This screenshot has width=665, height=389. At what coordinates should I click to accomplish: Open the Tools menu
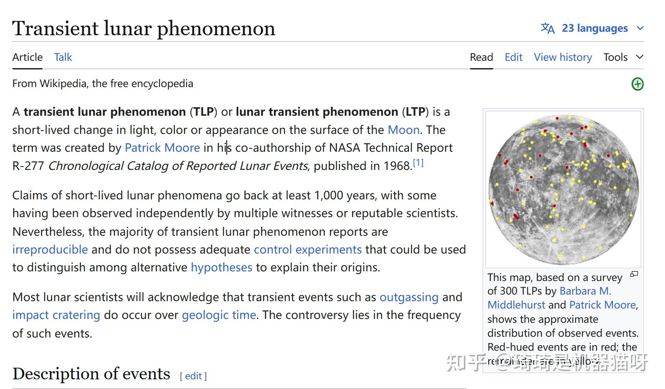click(x=615, y=57)
